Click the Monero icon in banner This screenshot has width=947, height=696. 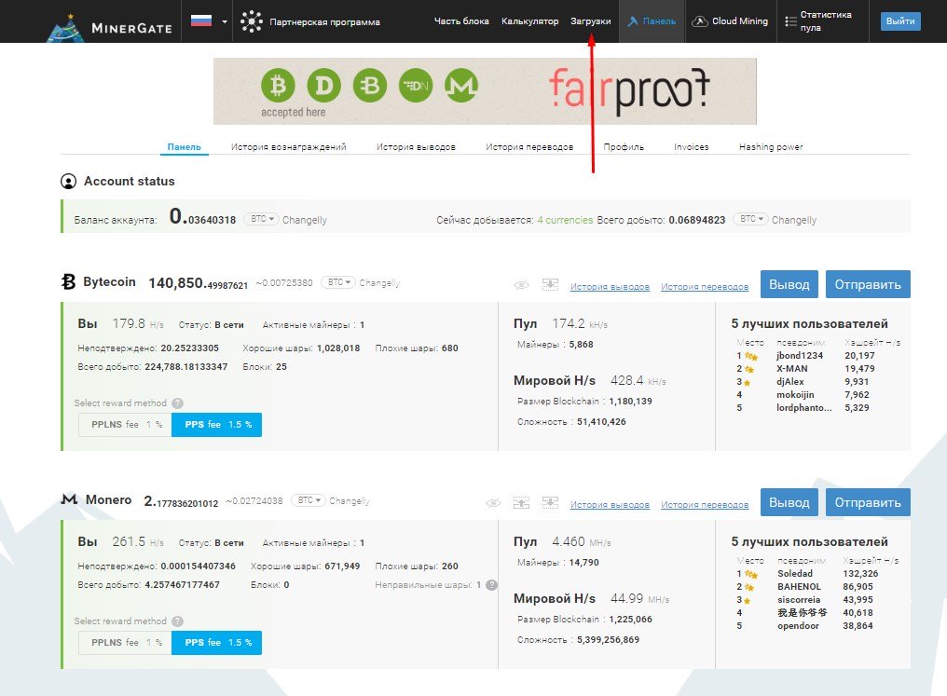coord(461,85)
